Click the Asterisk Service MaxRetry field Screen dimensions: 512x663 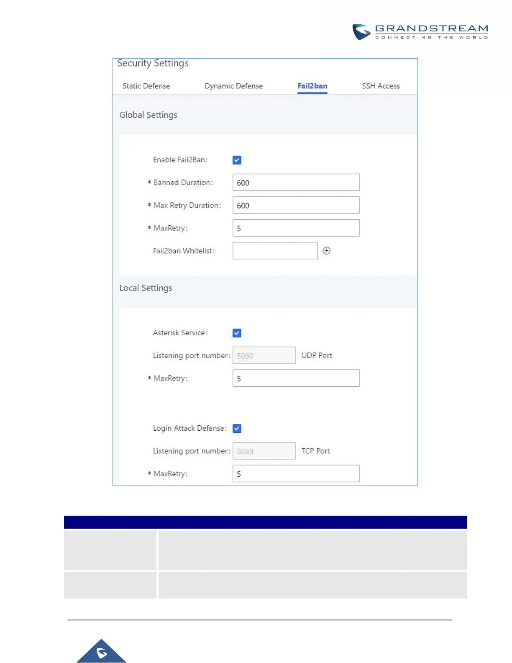(296, 378)
